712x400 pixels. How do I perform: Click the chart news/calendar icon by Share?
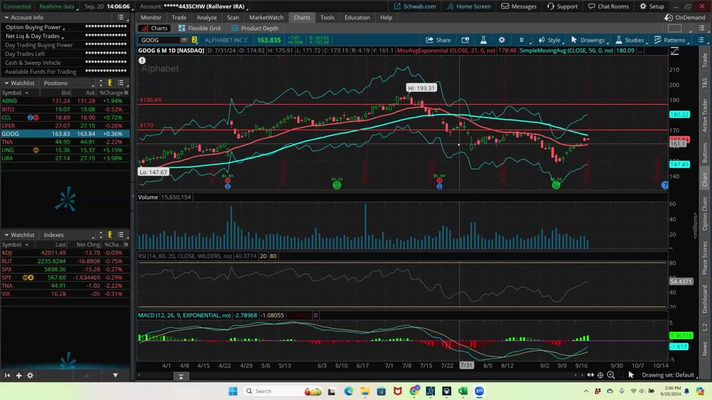[465, 40]
